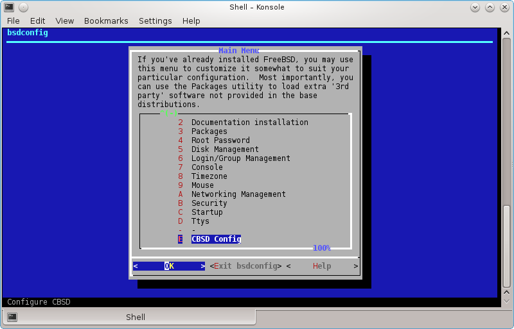Select the Mouse entry

point(196,185)
